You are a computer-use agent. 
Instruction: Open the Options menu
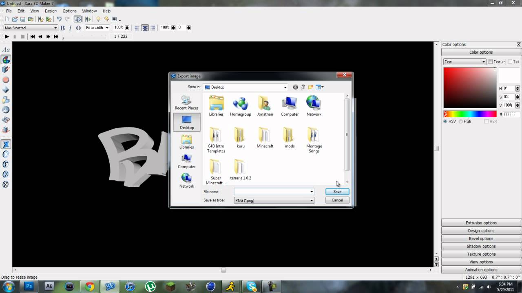pyautogui.click(x=69, y=11)
